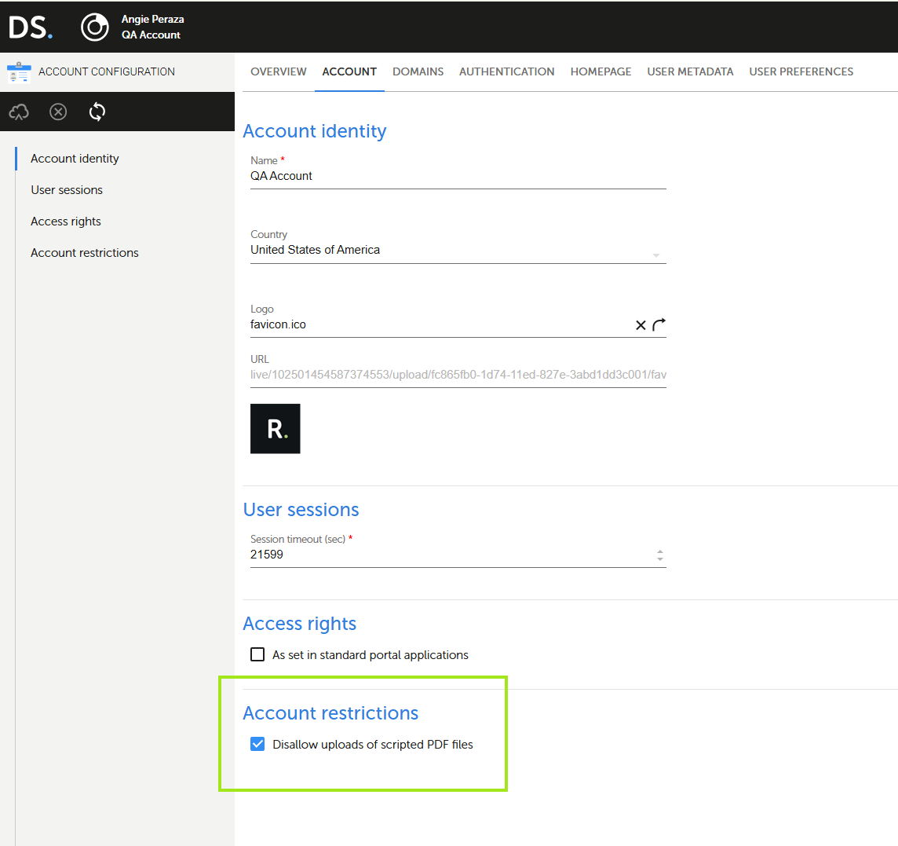898x846 pixels.
Task: Go to the Authentication tab
Action: click(x=507, y=71)
